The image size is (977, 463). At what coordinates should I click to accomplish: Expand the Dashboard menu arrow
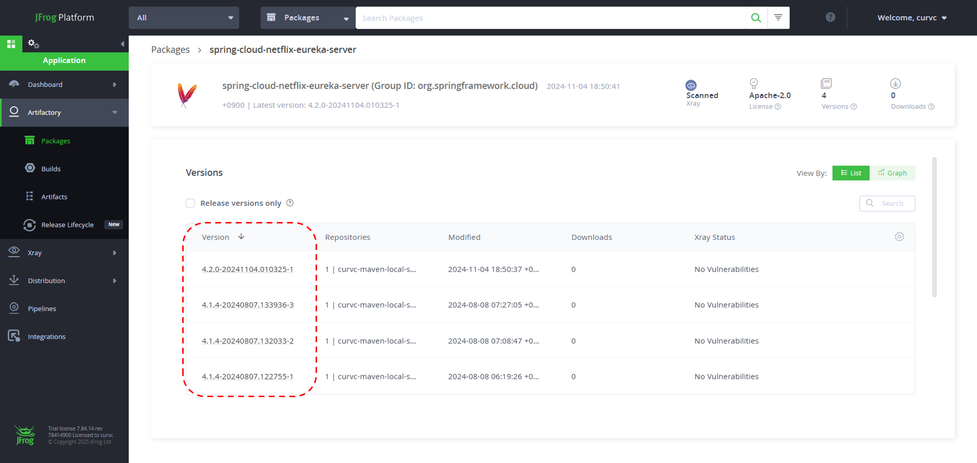[x=115, y=84]
